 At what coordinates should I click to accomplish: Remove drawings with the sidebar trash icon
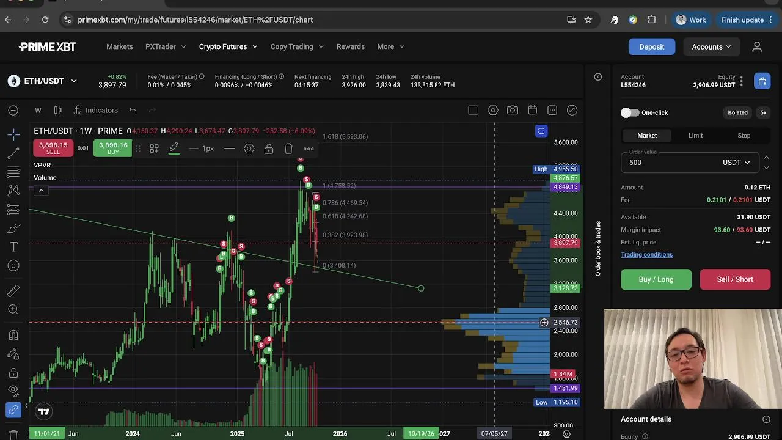coord(13,434)
